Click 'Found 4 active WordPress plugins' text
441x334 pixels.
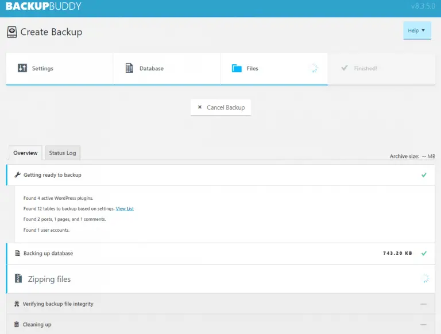coord(58,198)
